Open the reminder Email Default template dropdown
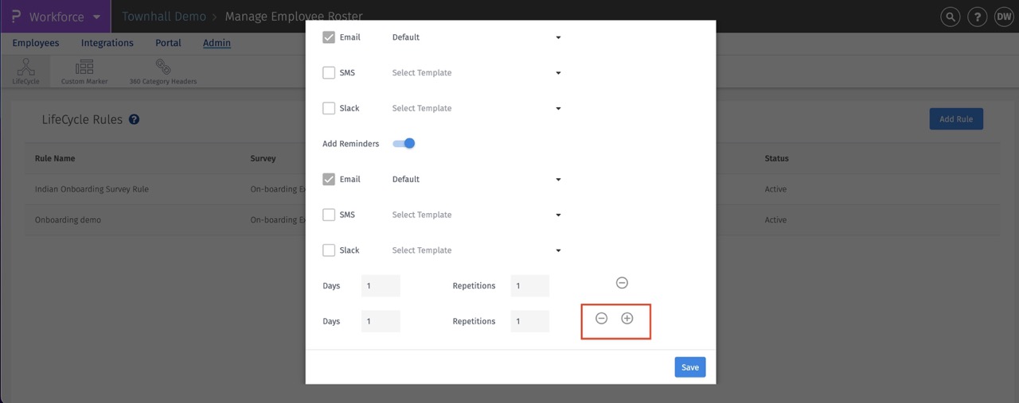Viewport: 1019px width, 403px height. tap(476, 180)
